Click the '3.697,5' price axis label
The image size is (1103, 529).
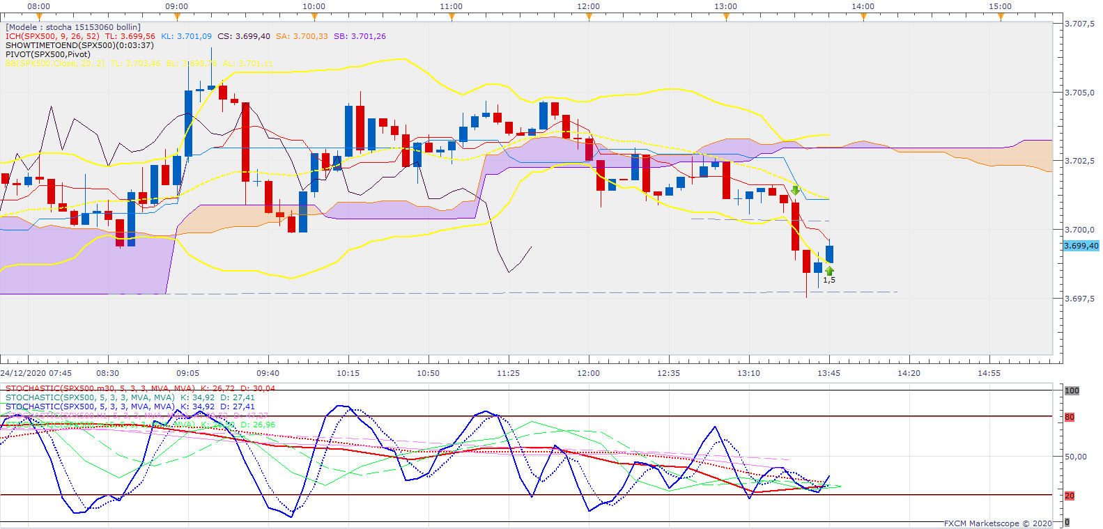[x=1080, y=299]
